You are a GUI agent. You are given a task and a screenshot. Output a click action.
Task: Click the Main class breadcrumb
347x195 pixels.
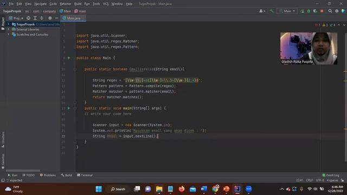pos(65,11)
